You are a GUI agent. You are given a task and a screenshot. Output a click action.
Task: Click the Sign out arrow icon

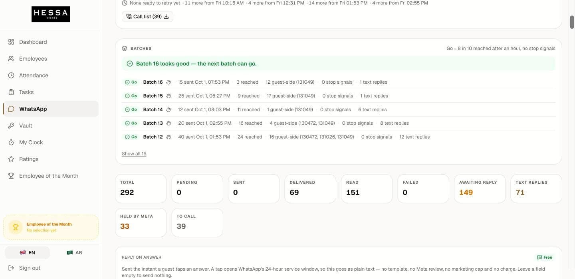11,268
